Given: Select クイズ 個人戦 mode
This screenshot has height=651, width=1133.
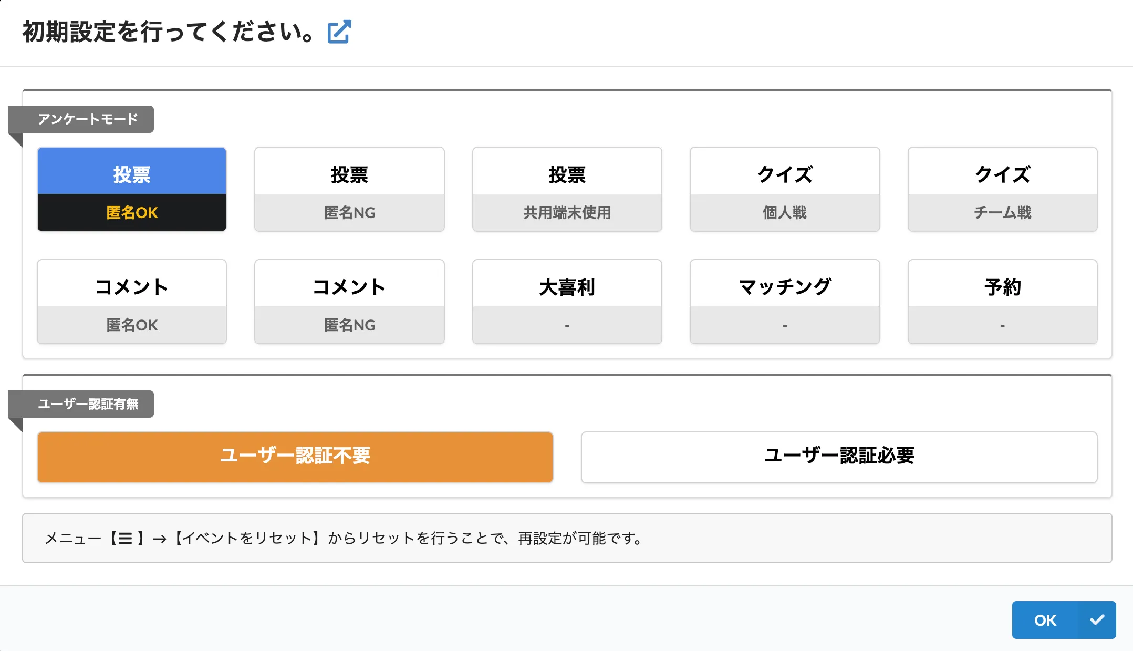Looking at the screenshot, I should pyautogui.click(x=784, y=189).
